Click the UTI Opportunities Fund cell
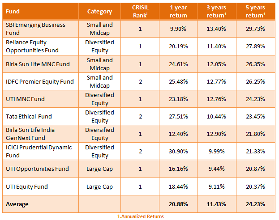The width and height of the screenshot is (279, 220). point(37,169)
